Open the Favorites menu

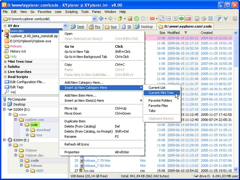point(45,12)
